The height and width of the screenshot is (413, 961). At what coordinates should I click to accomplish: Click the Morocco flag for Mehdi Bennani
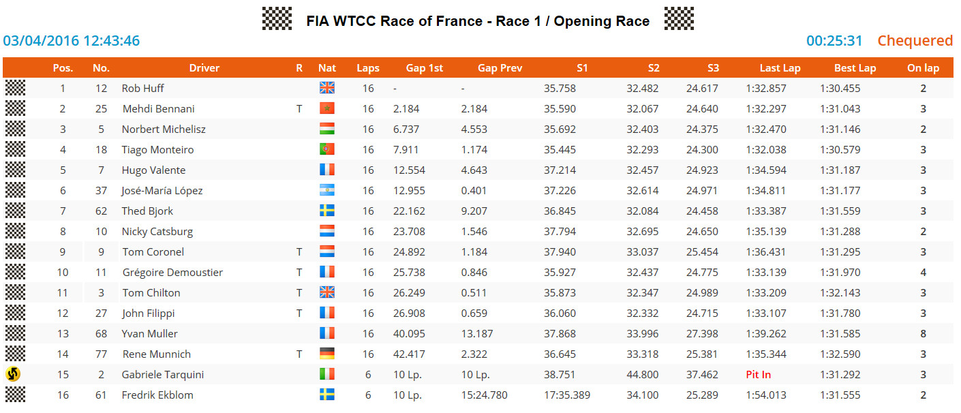(x=327, y=108)
